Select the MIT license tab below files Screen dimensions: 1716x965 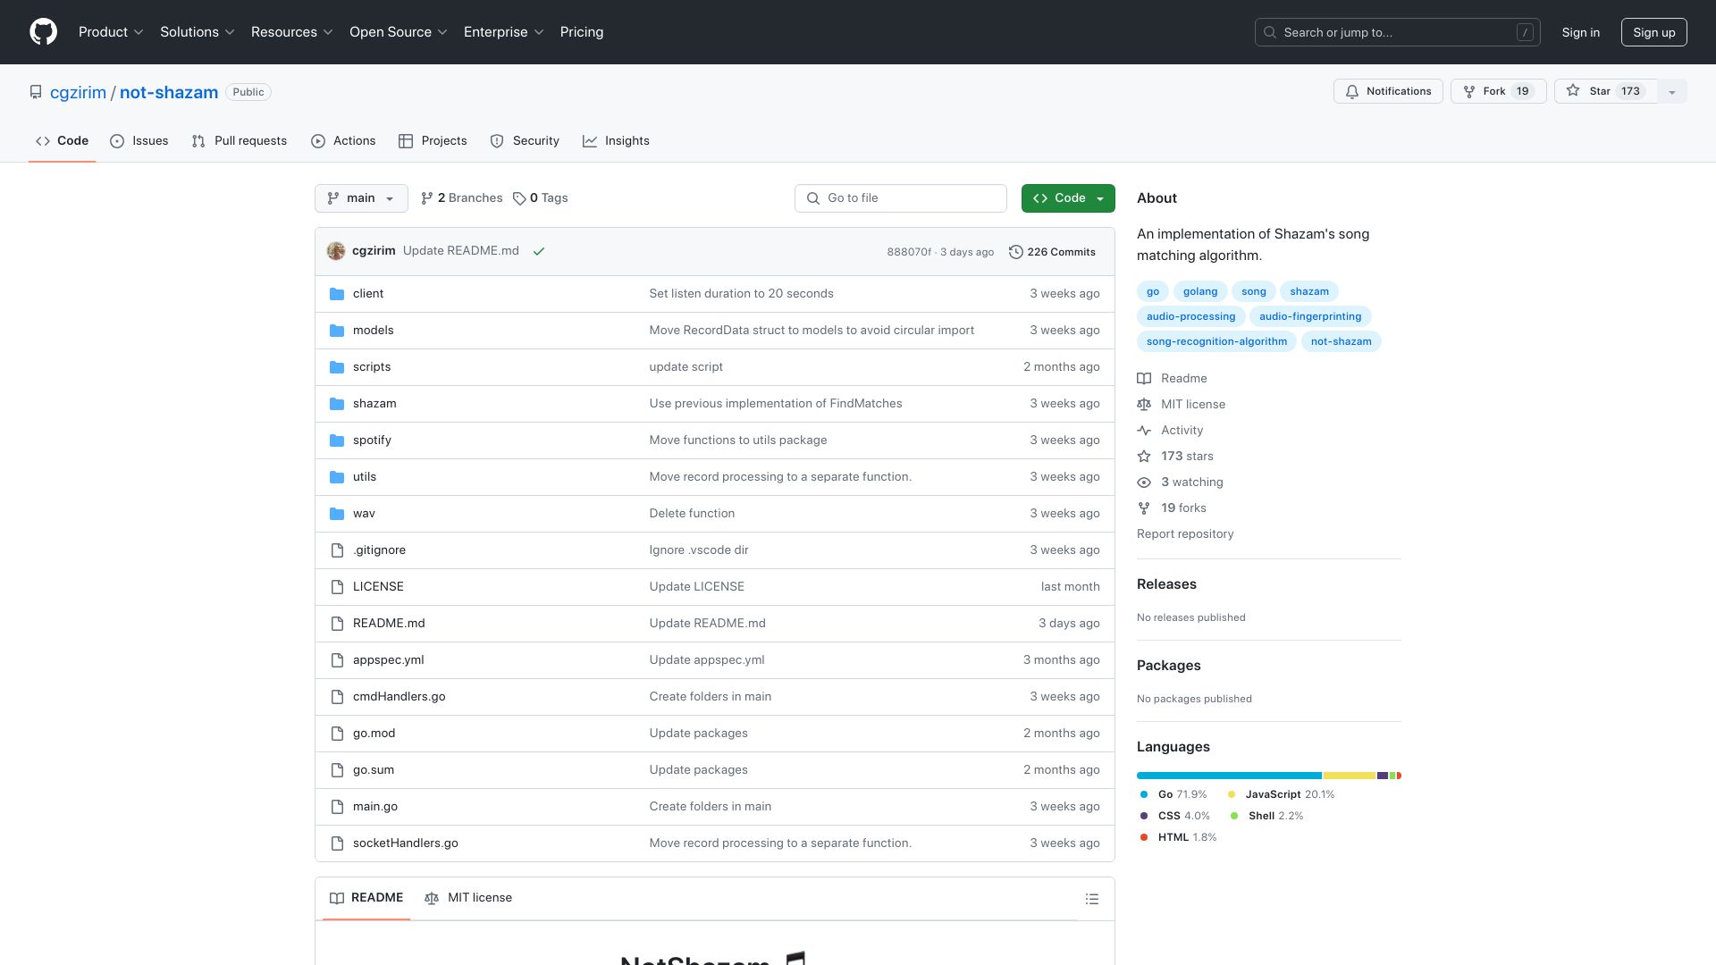tap(468, 898)
